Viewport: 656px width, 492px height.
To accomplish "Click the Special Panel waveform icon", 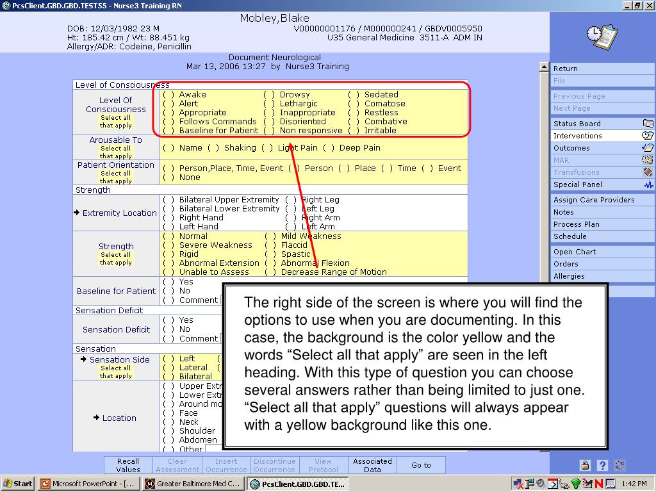I will 648,184.
